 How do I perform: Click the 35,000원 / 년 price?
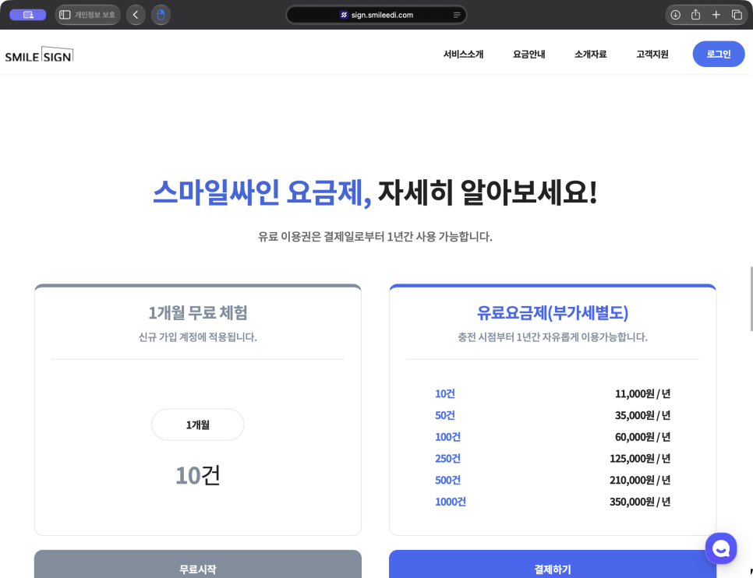pos(642,415)
